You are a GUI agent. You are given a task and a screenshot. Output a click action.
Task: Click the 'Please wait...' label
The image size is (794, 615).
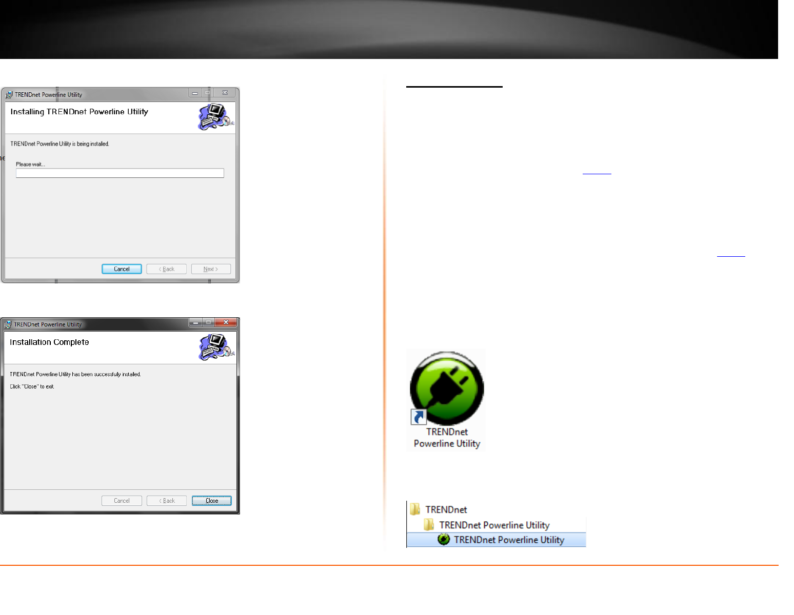tap(30, 165)
